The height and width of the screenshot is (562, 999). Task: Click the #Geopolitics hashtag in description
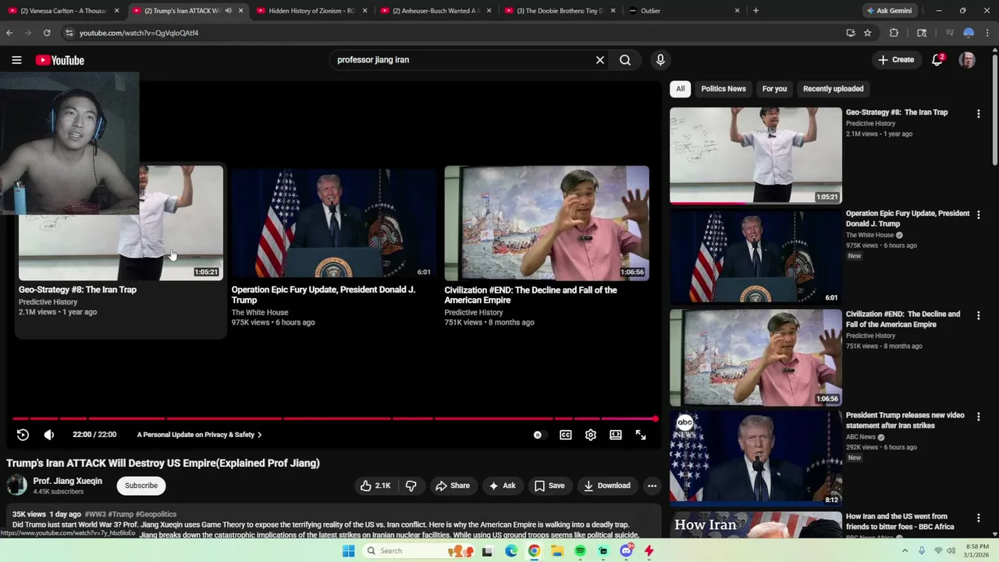point(156,514)
